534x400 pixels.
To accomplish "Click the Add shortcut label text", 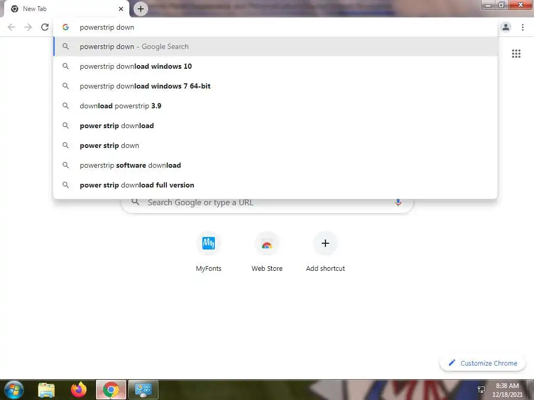I will (325, 268).
